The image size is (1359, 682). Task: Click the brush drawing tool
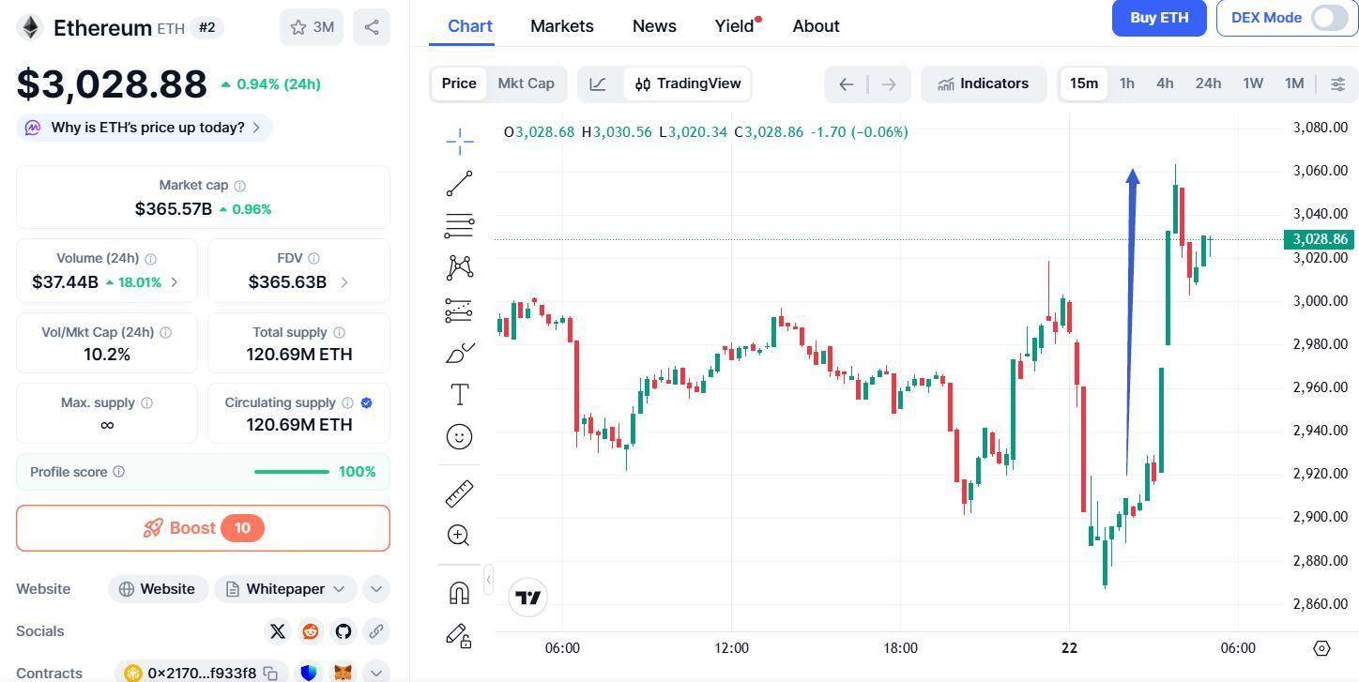(x=459, y=353)
